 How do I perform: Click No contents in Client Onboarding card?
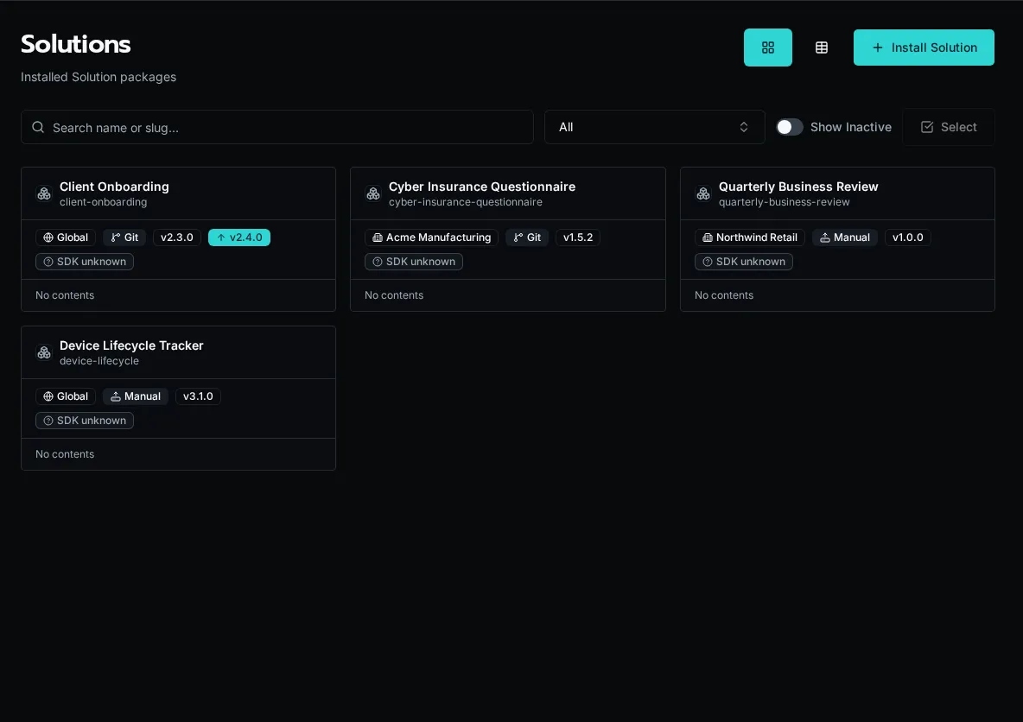65,295
